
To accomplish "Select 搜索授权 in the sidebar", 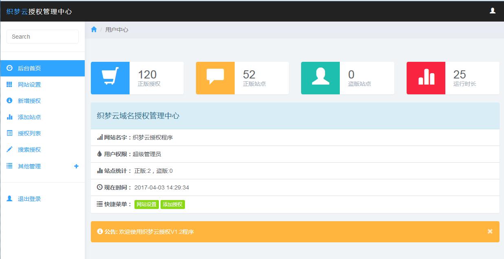I will pyautogui.click(x=42, y=150).
